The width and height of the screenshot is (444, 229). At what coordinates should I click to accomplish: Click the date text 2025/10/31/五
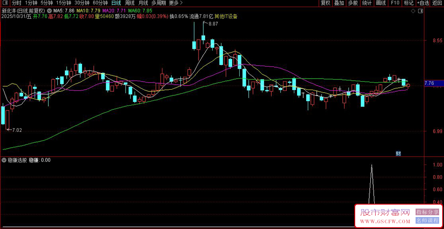pyautogui.click(x=16, y=16)
